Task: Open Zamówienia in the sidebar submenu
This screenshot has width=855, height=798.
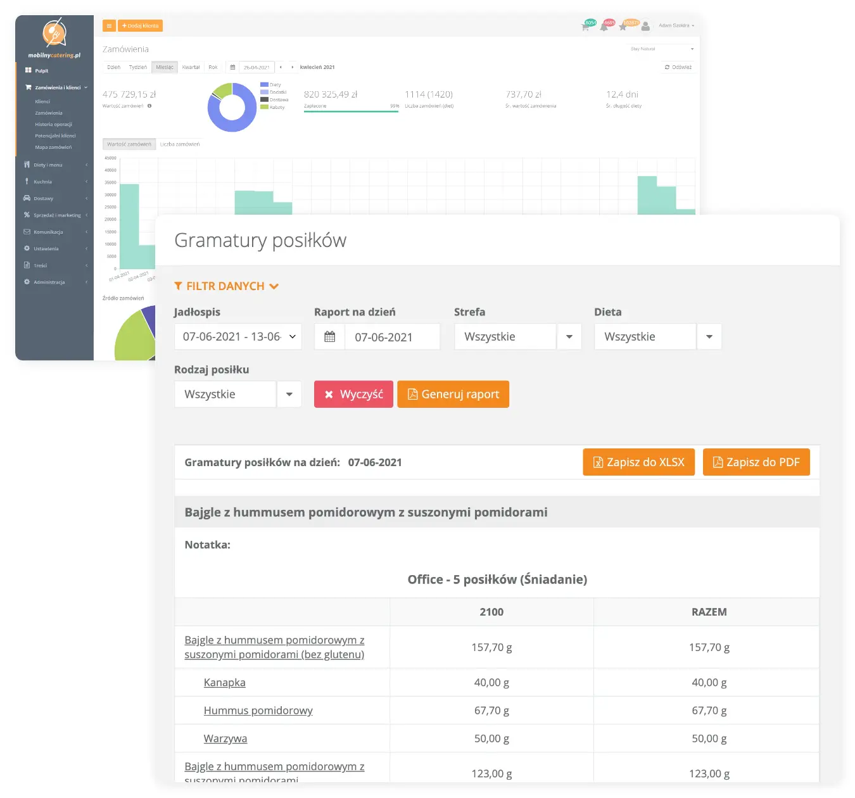Action: pos(49,113)
